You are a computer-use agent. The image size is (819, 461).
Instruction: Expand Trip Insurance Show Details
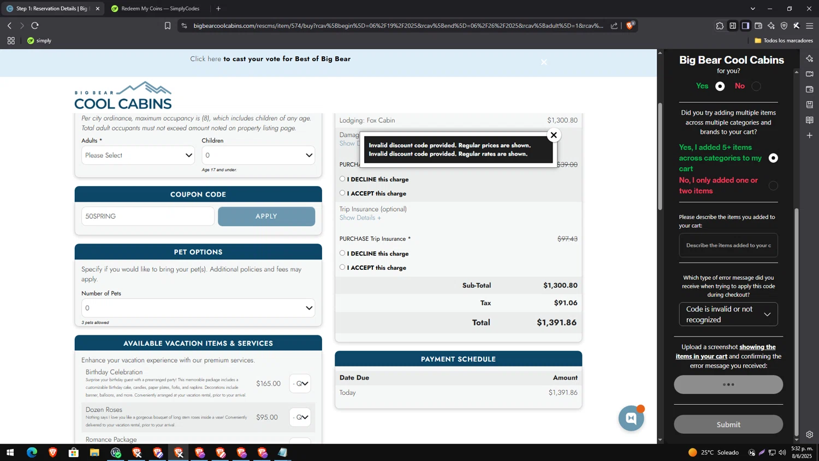point(360,217)
